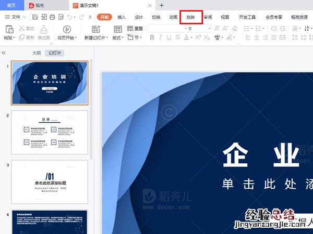This screenshot has height=234, width=313.
Task: Switch to 大纲 (Outline) pane view
Action: coord(37,53)
